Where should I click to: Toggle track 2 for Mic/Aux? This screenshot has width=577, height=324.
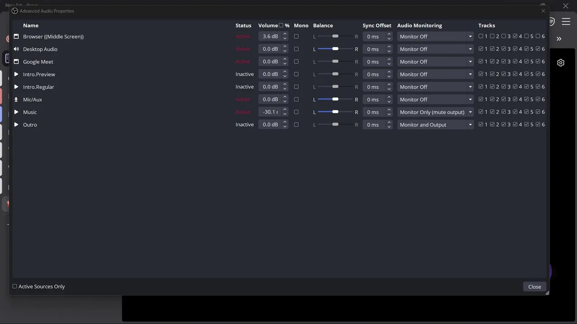pos(492,99)
